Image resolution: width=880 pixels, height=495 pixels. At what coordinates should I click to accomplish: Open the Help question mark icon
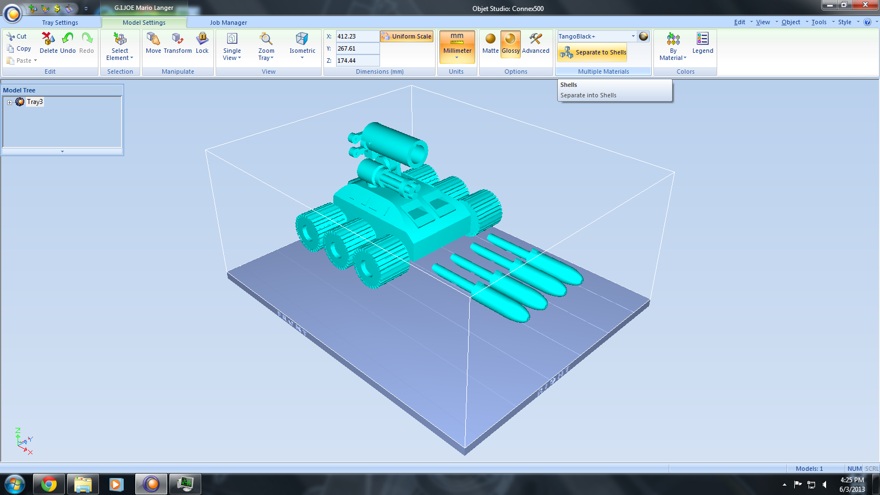click(x=867, y=22)
